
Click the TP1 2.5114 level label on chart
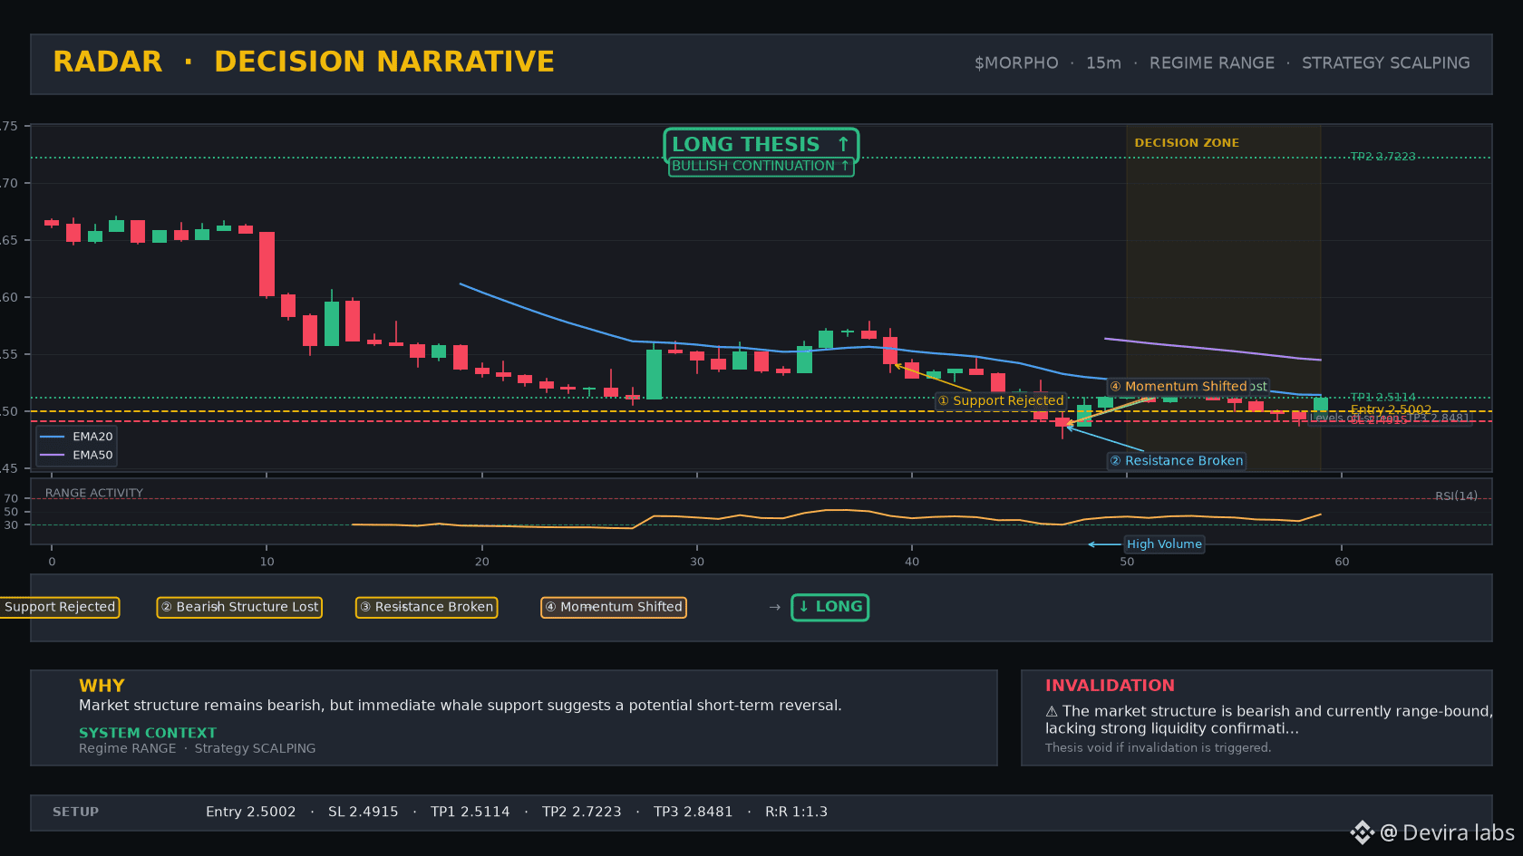coord(1382,398)
